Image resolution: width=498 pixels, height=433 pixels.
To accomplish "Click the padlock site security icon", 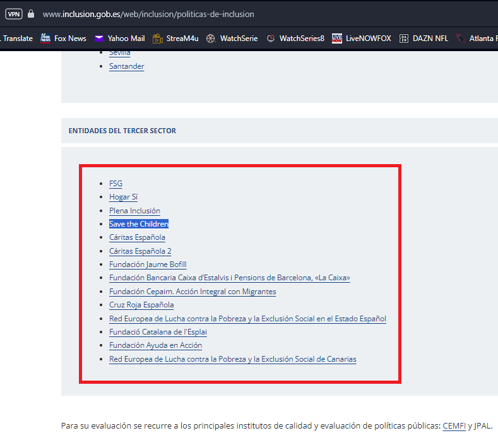I will click(31, 14).
